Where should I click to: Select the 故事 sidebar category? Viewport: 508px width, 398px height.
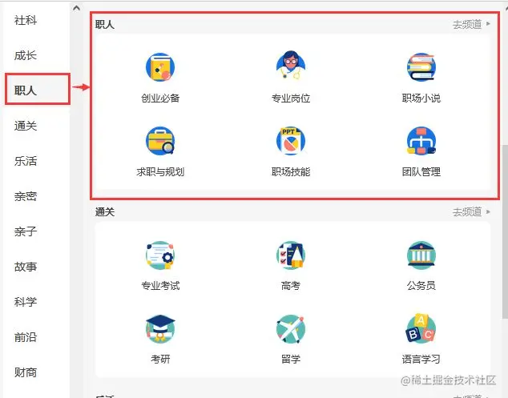pyautogui.click(x=26, y=267)
